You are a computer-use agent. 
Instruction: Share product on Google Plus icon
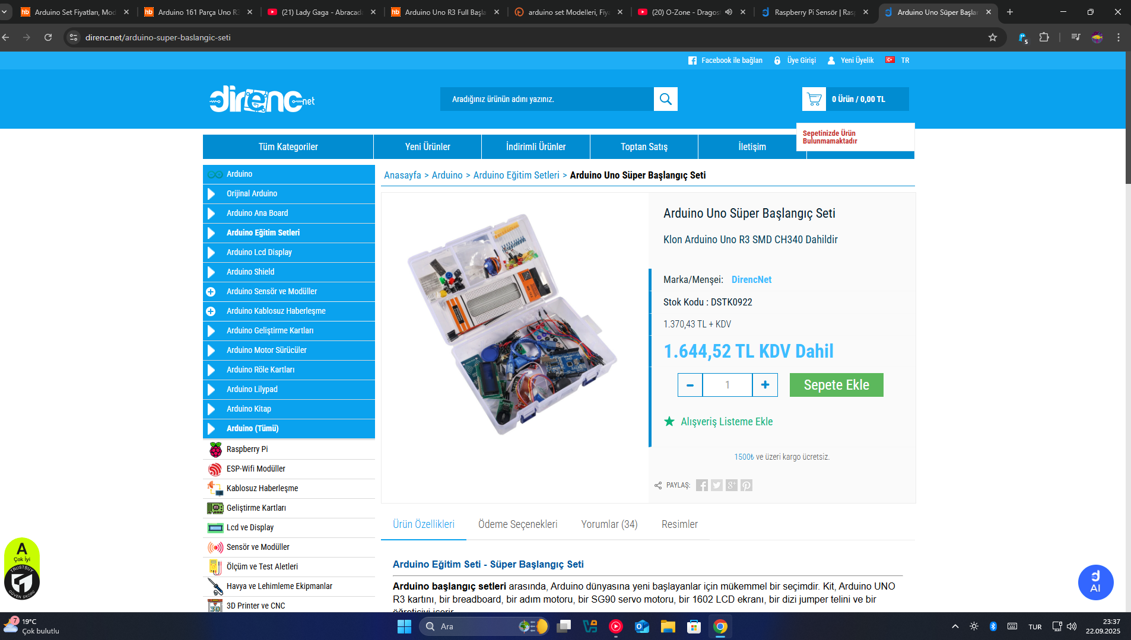pyautogui.click(x=732, y=485)
